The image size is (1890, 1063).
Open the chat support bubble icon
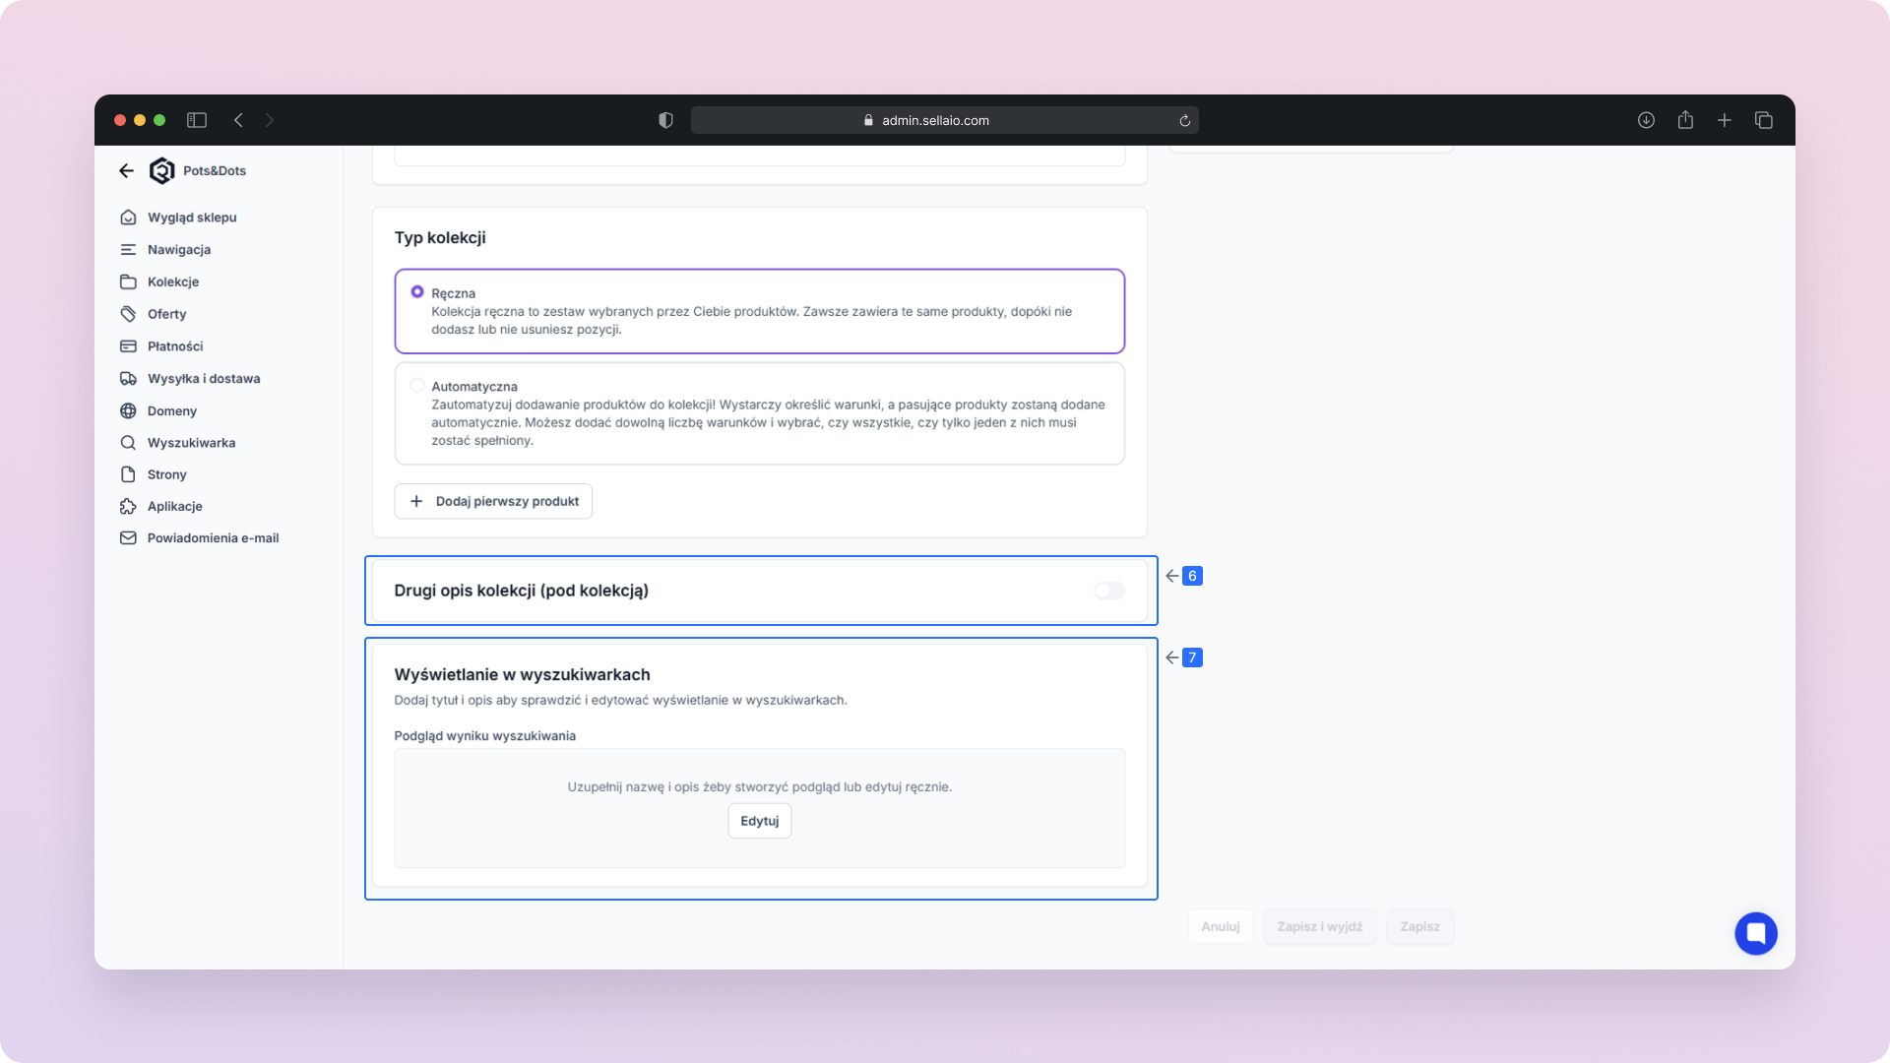pos(1755,933)
